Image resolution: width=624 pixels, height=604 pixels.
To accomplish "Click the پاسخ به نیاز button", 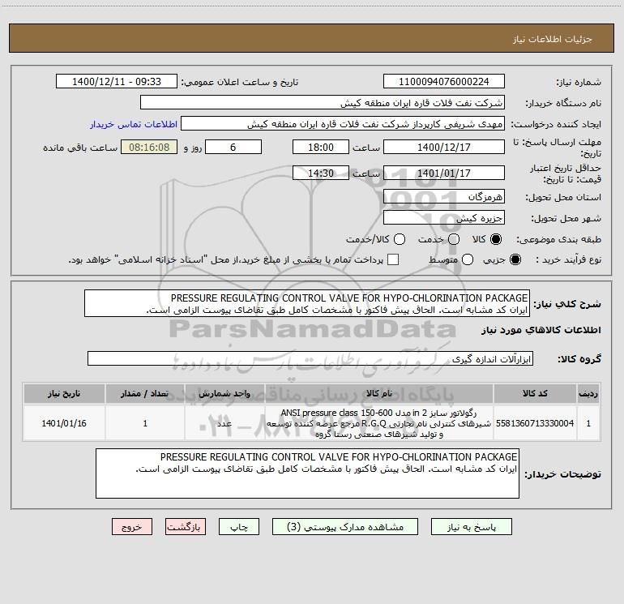I will pos(471,527).
